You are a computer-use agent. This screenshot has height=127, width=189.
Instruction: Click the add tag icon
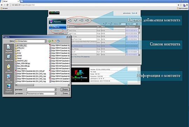point(105,24)
